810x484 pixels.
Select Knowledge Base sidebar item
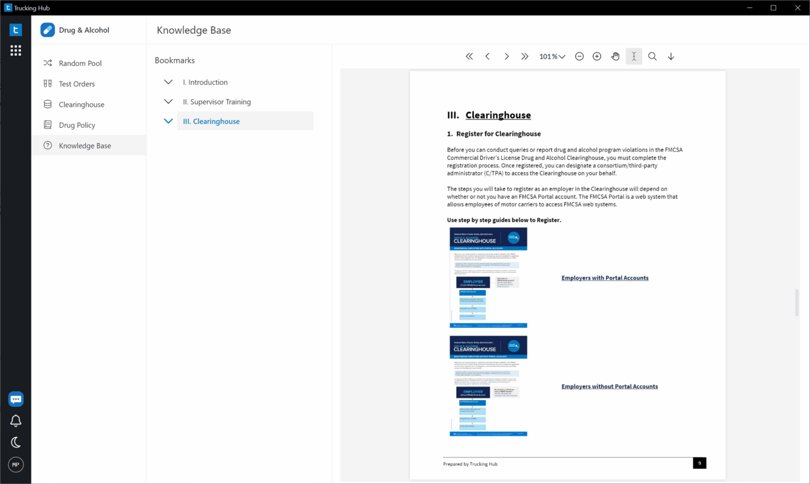(89, 146)
